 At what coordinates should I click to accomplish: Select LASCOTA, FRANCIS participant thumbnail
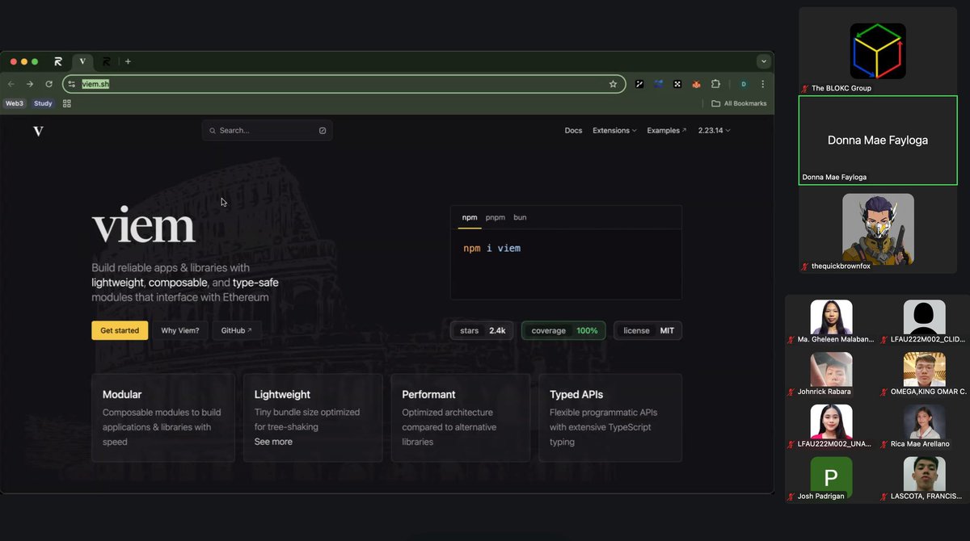coord(924,475)
